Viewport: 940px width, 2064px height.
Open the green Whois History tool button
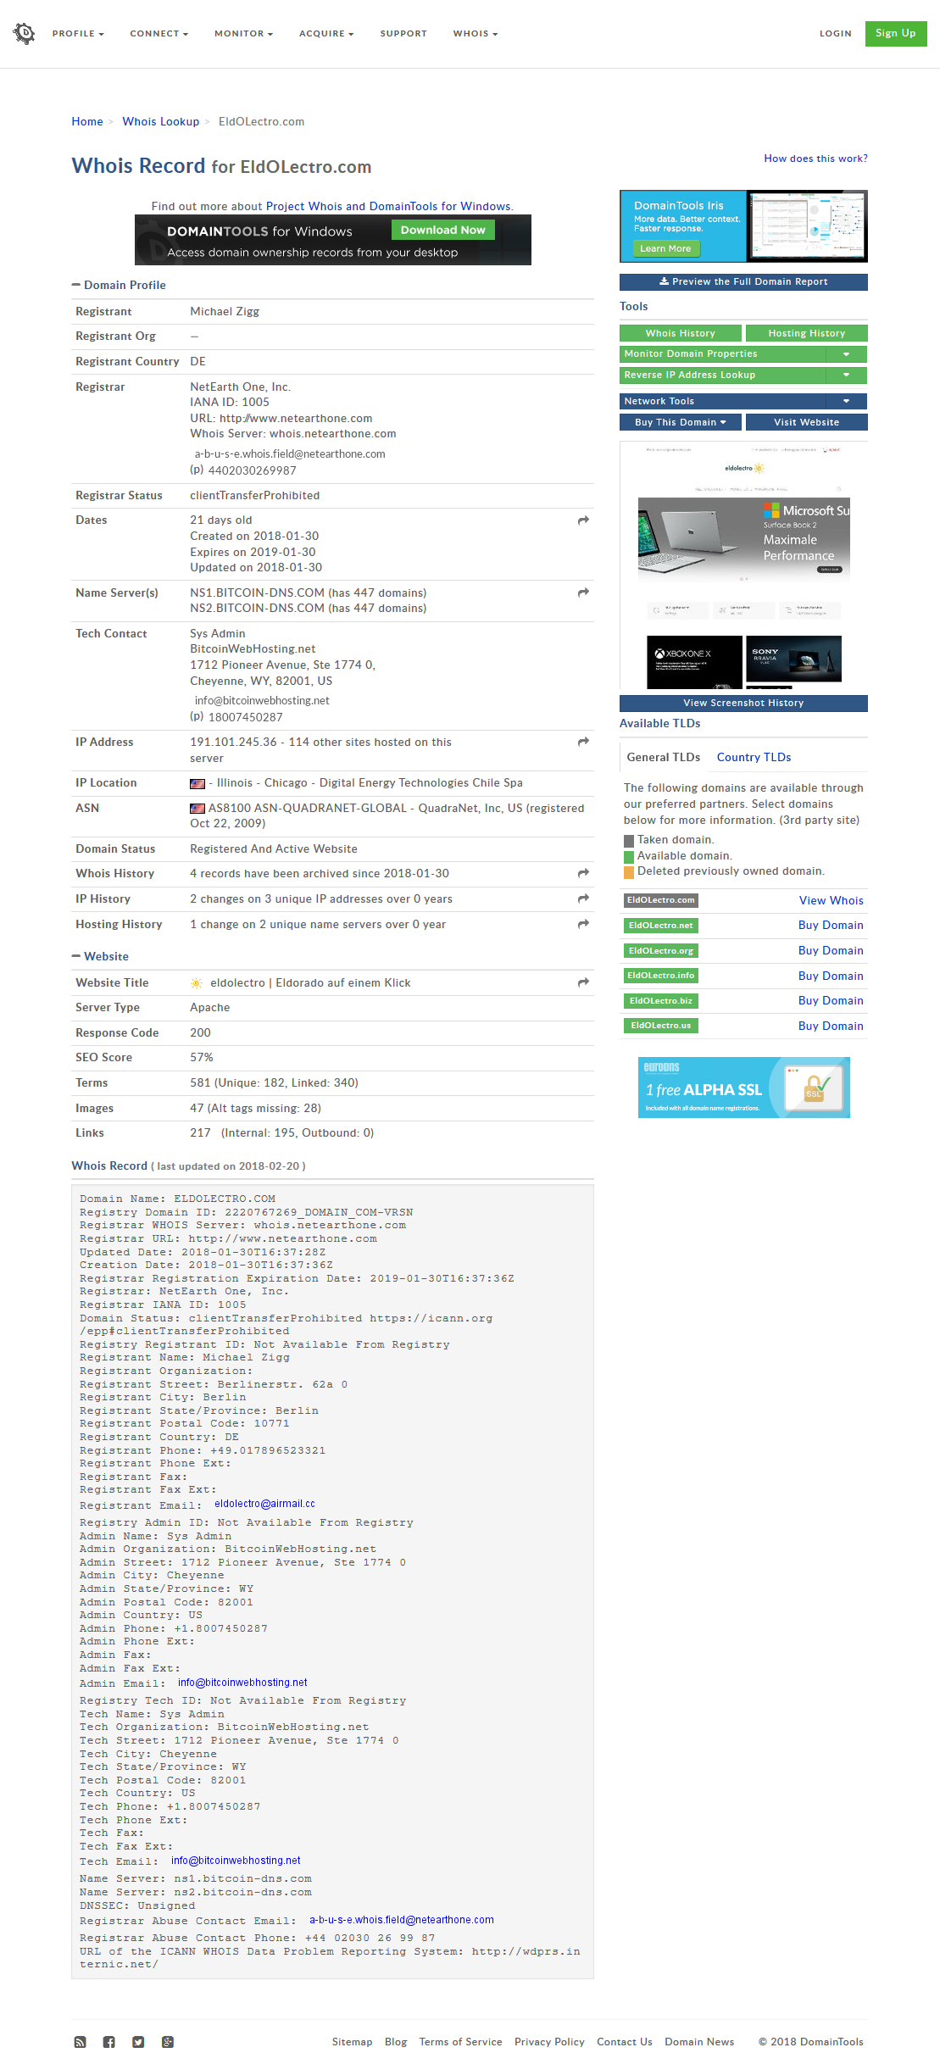tap(681, 333)
